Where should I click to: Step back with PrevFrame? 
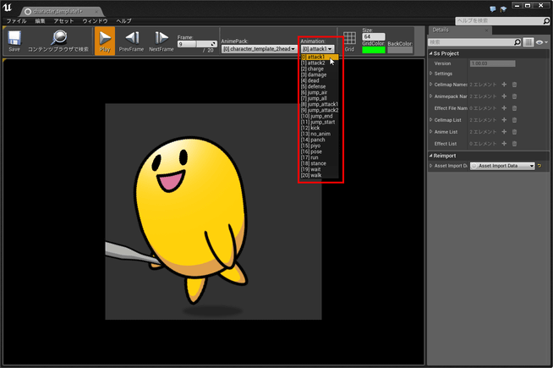tap(131, 41)
